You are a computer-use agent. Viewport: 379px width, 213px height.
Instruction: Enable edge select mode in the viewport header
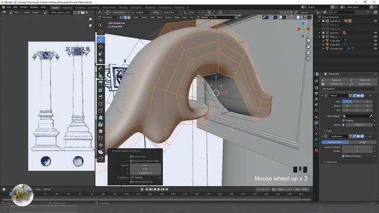coord(125,17)
